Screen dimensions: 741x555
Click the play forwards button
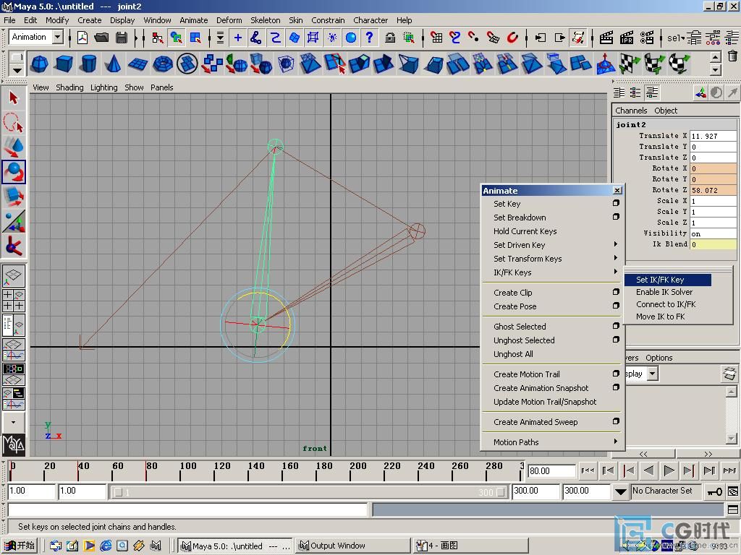[669, 470]
